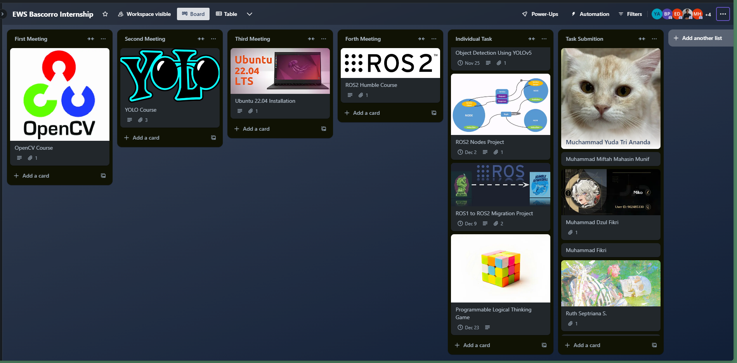Click the EWS Bascorro Internship board title
737x363 pixels.
[53, 14]
